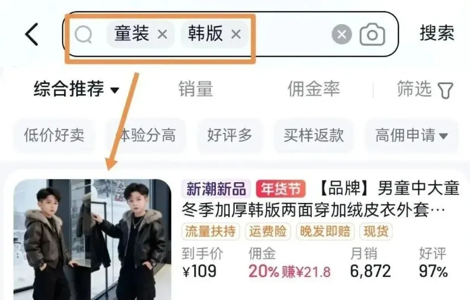The height and width of the screenshot is (300, 470).
Task: Toggle the 买样返款 filter chip
Action: point(314,135)
